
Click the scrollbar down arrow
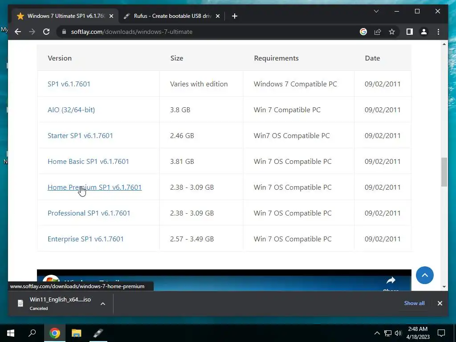444,287
